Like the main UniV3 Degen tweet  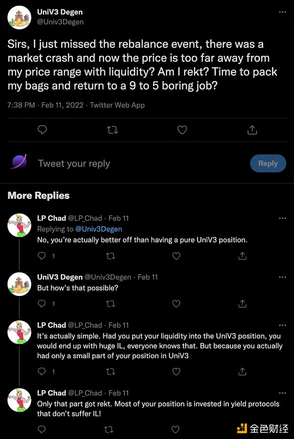182,130
